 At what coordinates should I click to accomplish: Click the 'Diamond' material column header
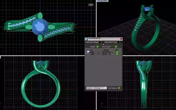(112, 50)
